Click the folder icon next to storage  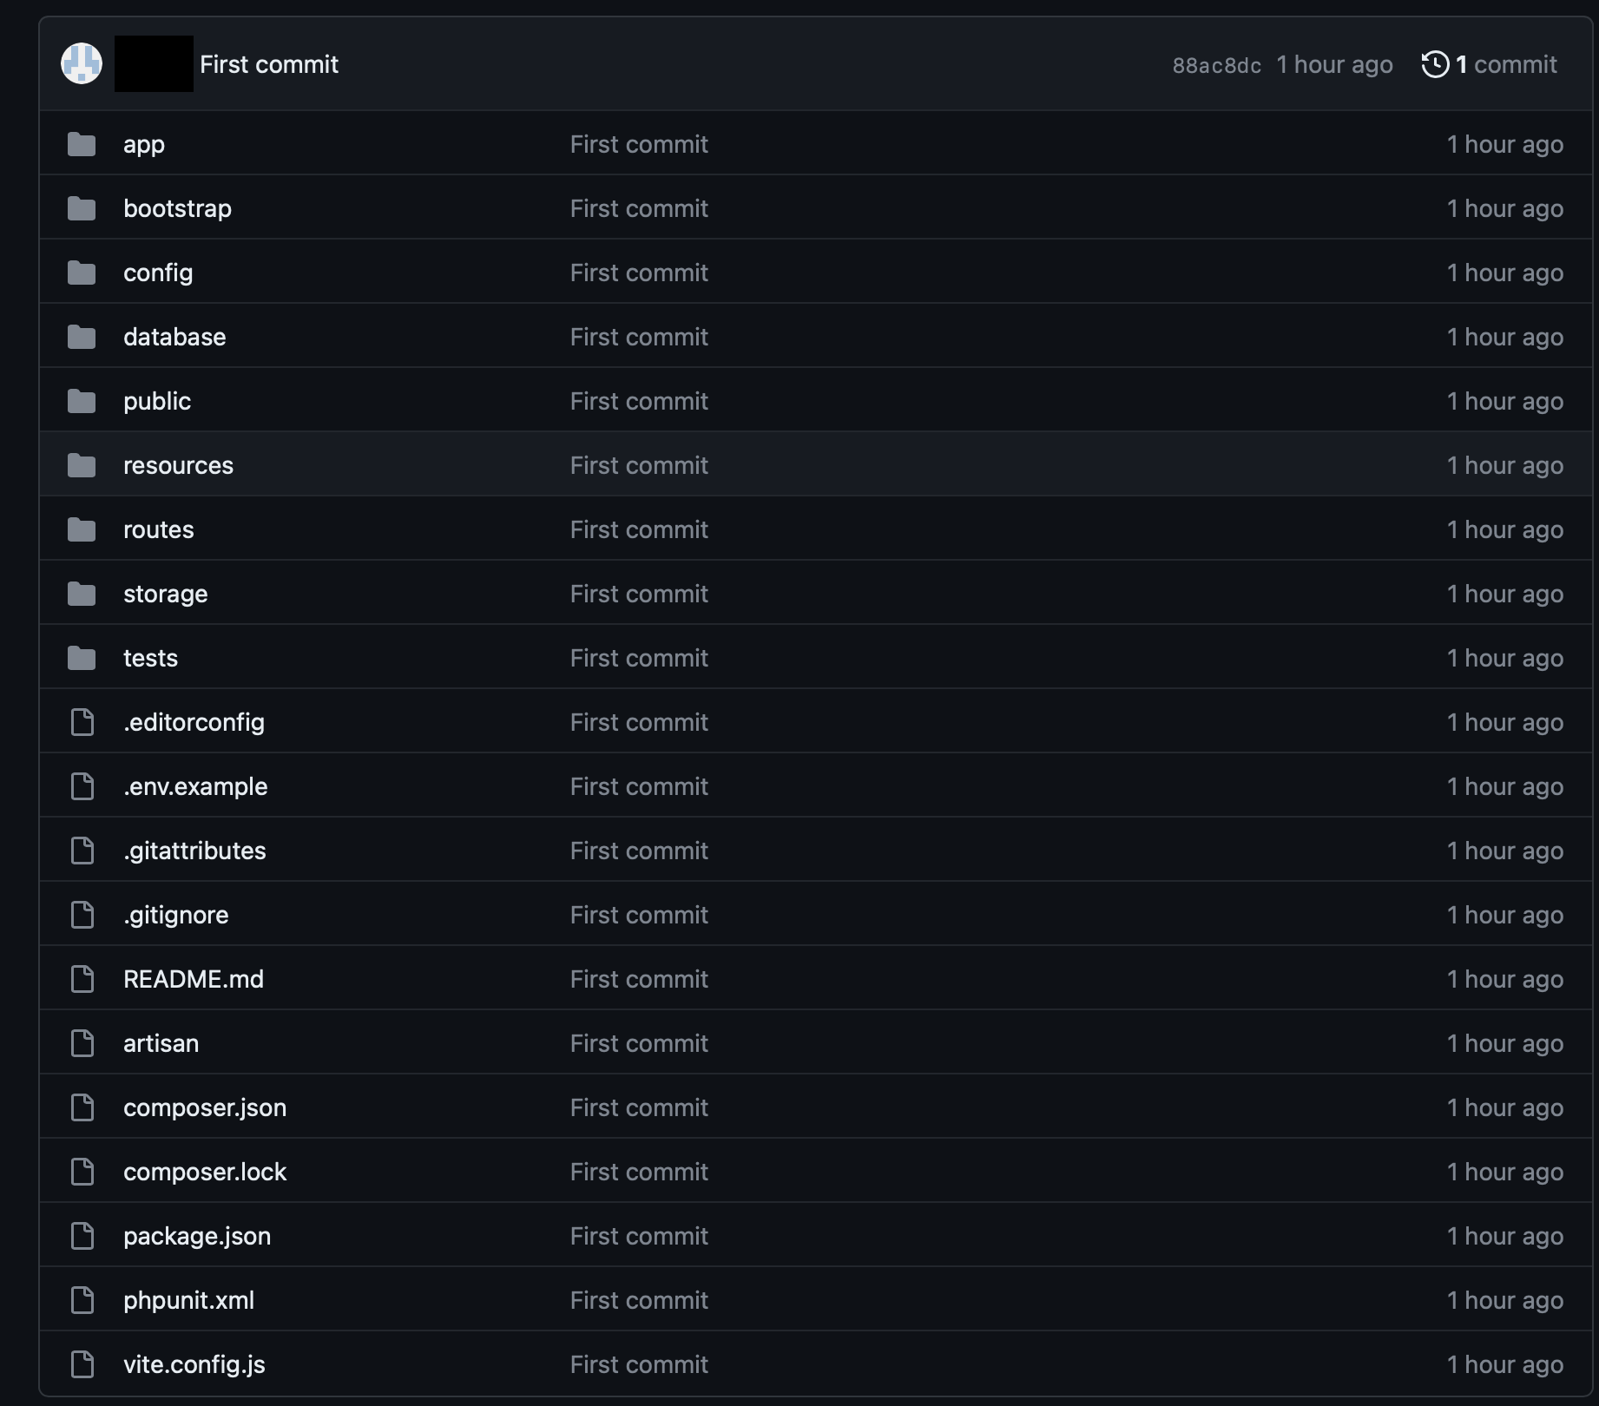(x=81, y=594)
